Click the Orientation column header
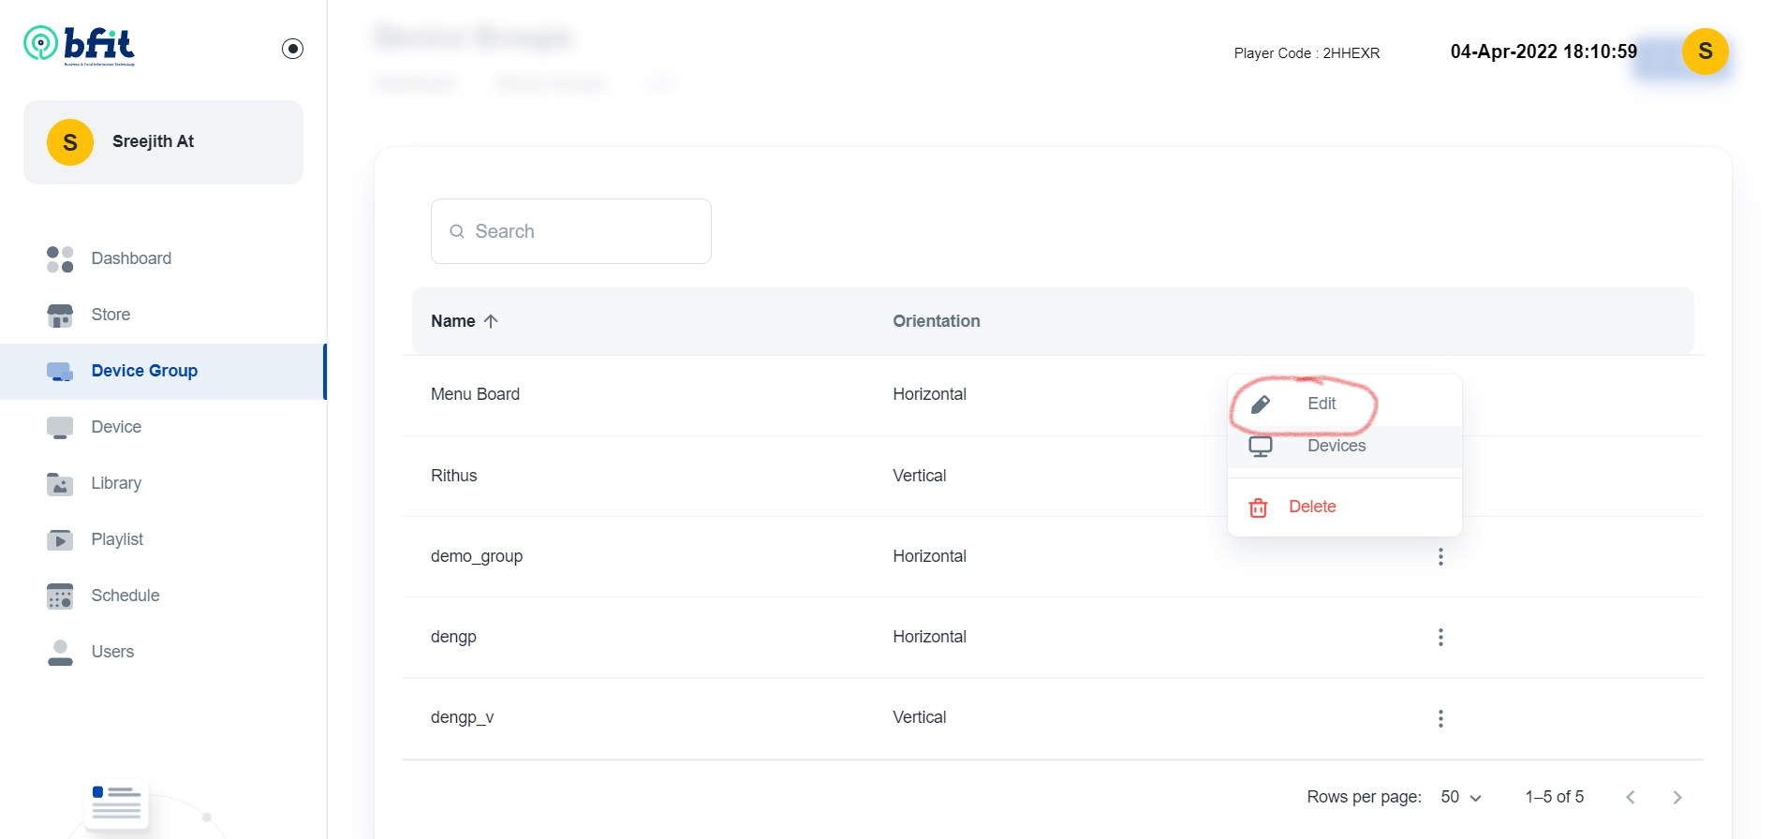Image resolution: width=1787 pixels, height=839 pixels. point(937,321)
